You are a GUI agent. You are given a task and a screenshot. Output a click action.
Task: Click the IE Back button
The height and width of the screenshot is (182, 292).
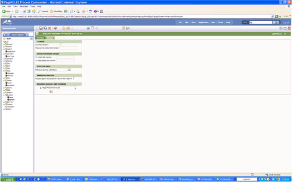[x=7, y=11]
